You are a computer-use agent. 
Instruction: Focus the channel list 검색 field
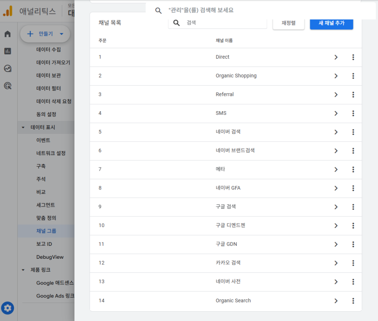click(218, 23)
